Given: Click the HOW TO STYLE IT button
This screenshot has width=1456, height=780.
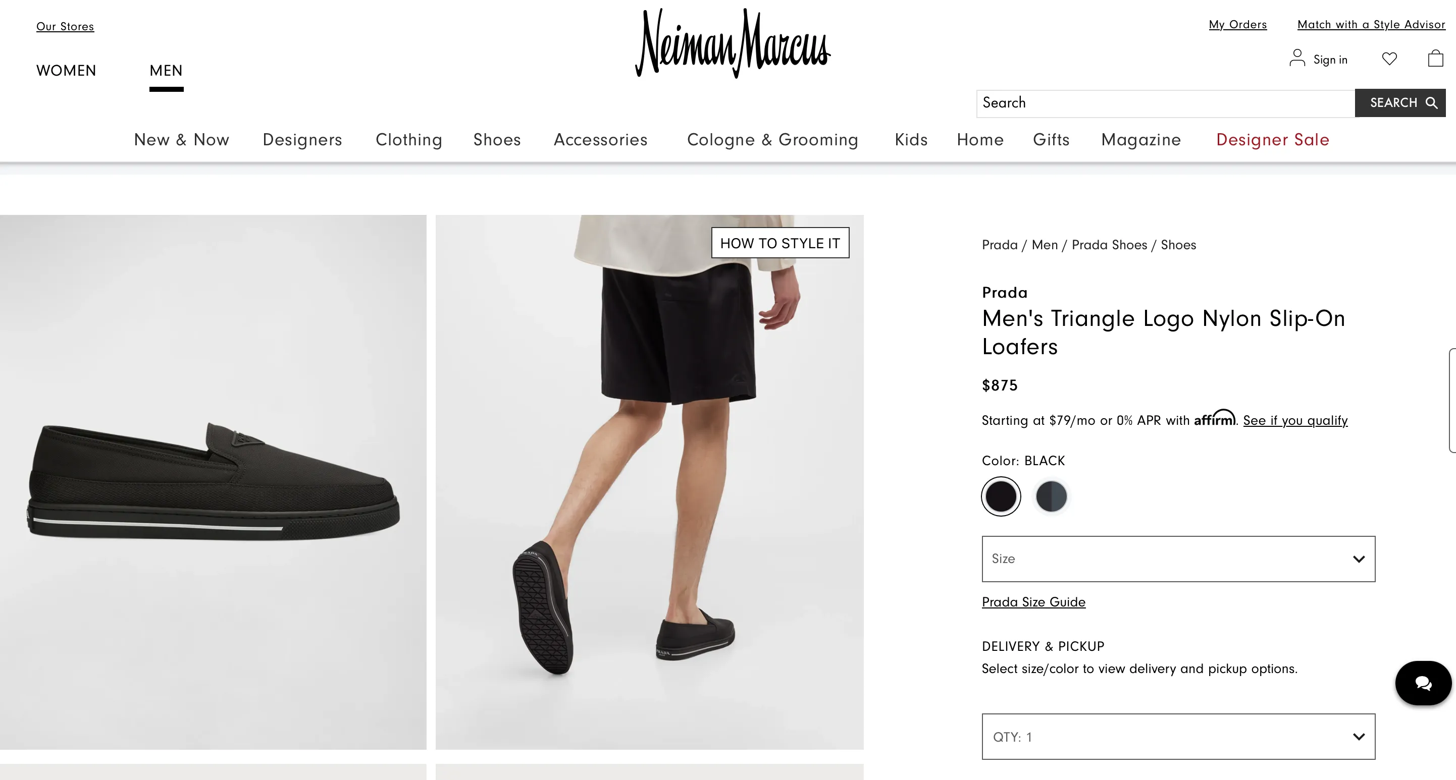Looking at the screenshot, I should 780,243.
